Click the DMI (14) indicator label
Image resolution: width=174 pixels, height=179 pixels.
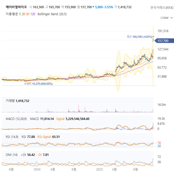(x=12, y=155)
